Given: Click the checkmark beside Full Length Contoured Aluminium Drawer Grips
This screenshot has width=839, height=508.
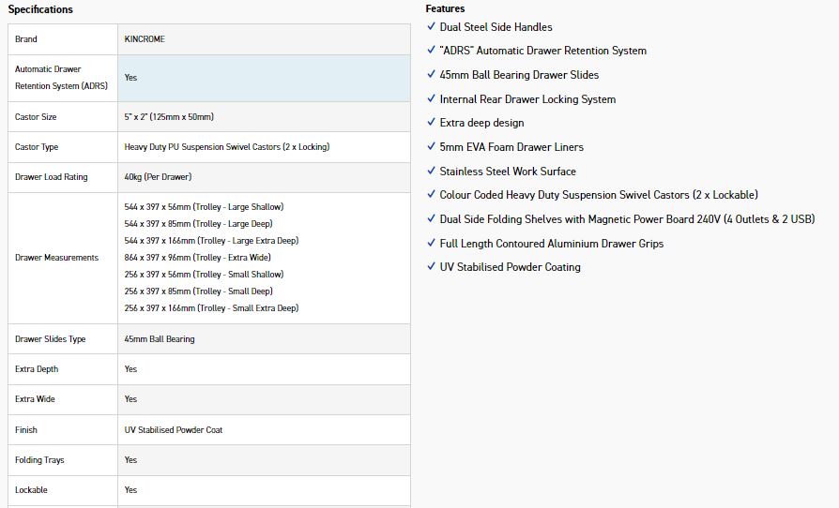Looking at the screenshot, I should coord(431,244).
